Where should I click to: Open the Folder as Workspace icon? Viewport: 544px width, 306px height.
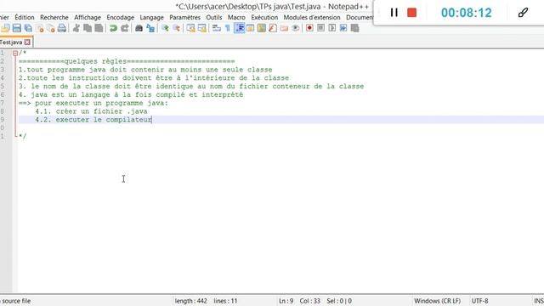tap(284, 28)
